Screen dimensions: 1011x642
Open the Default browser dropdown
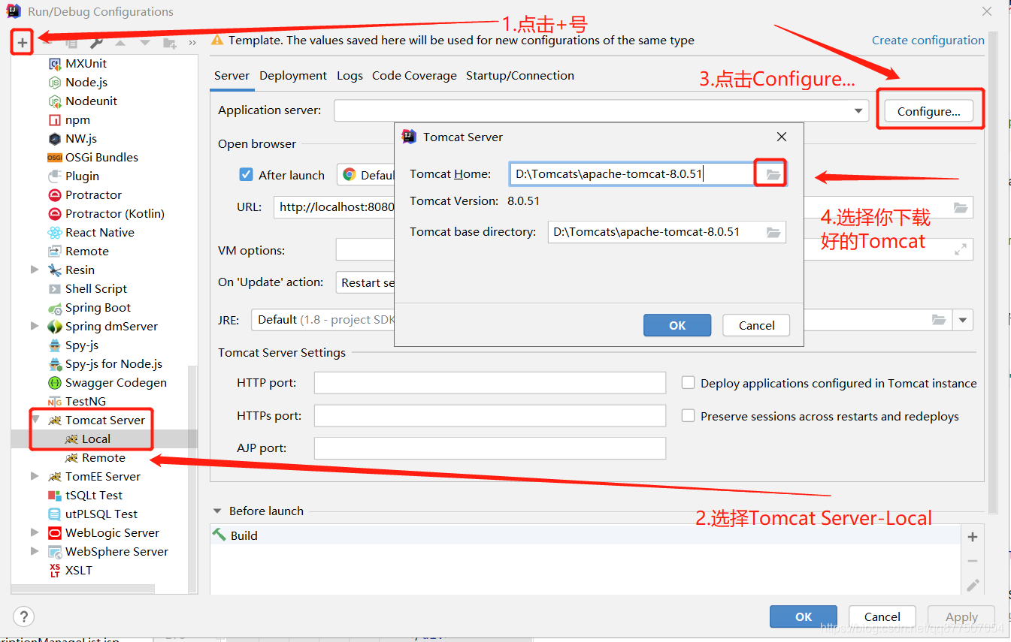tap(366, 175)
